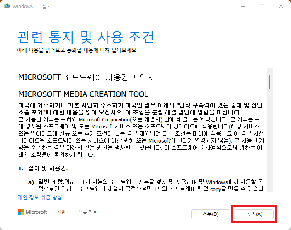Screen dimensions: 291x230
Task: Click the text MICROSOFT MEDIA CREATION TOOL
Action: click(83, 94)
